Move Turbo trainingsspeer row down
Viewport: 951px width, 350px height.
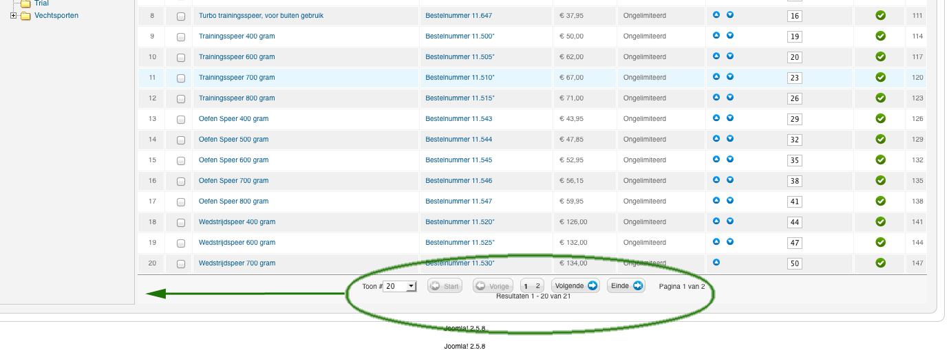point(730,14)
